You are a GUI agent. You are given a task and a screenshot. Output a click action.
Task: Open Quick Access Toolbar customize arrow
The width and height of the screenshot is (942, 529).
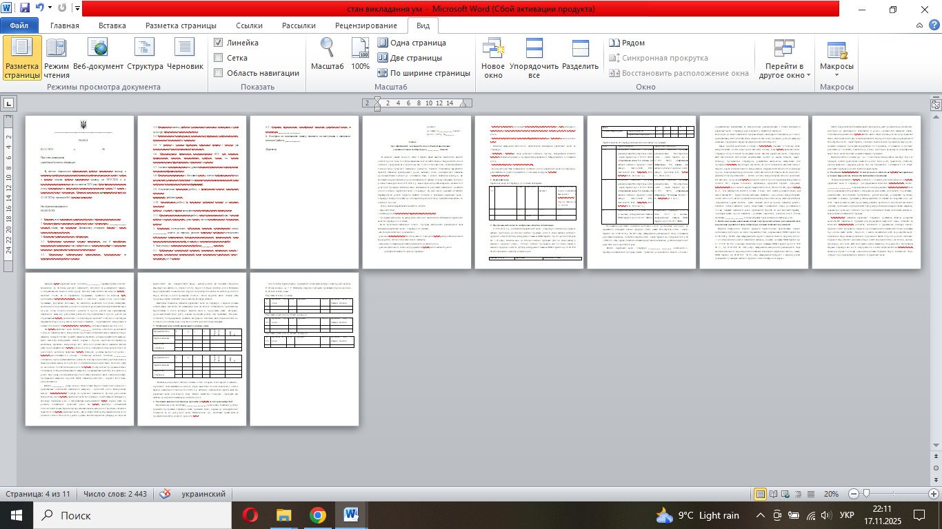pyautogui.click(x=77, y=10)
